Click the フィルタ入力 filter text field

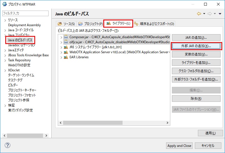(25, 13)
